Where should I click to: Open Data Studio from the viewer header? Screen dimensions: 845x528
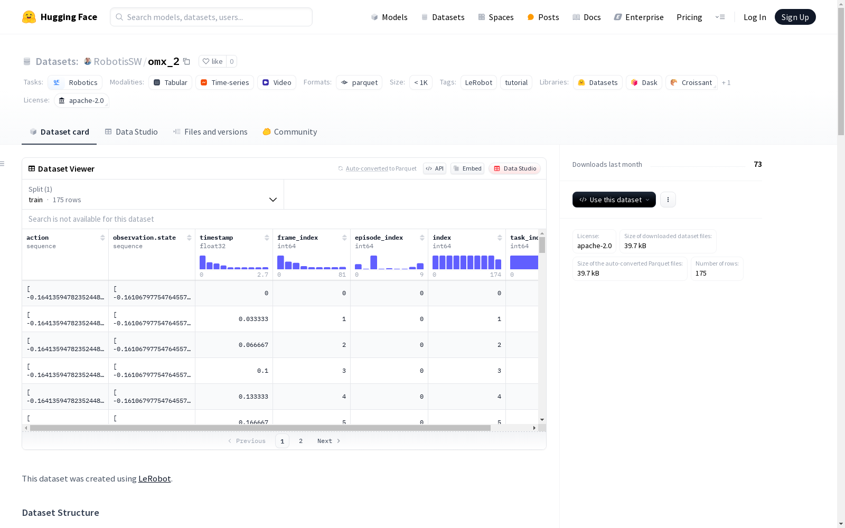515,168
